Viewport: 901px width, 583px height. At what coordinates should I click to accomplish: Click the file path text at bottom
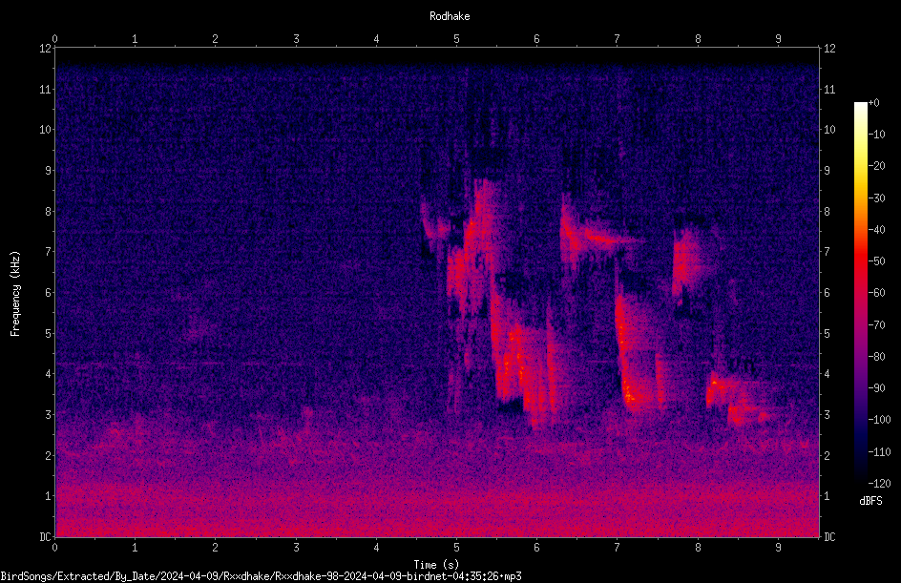[261, 576]
